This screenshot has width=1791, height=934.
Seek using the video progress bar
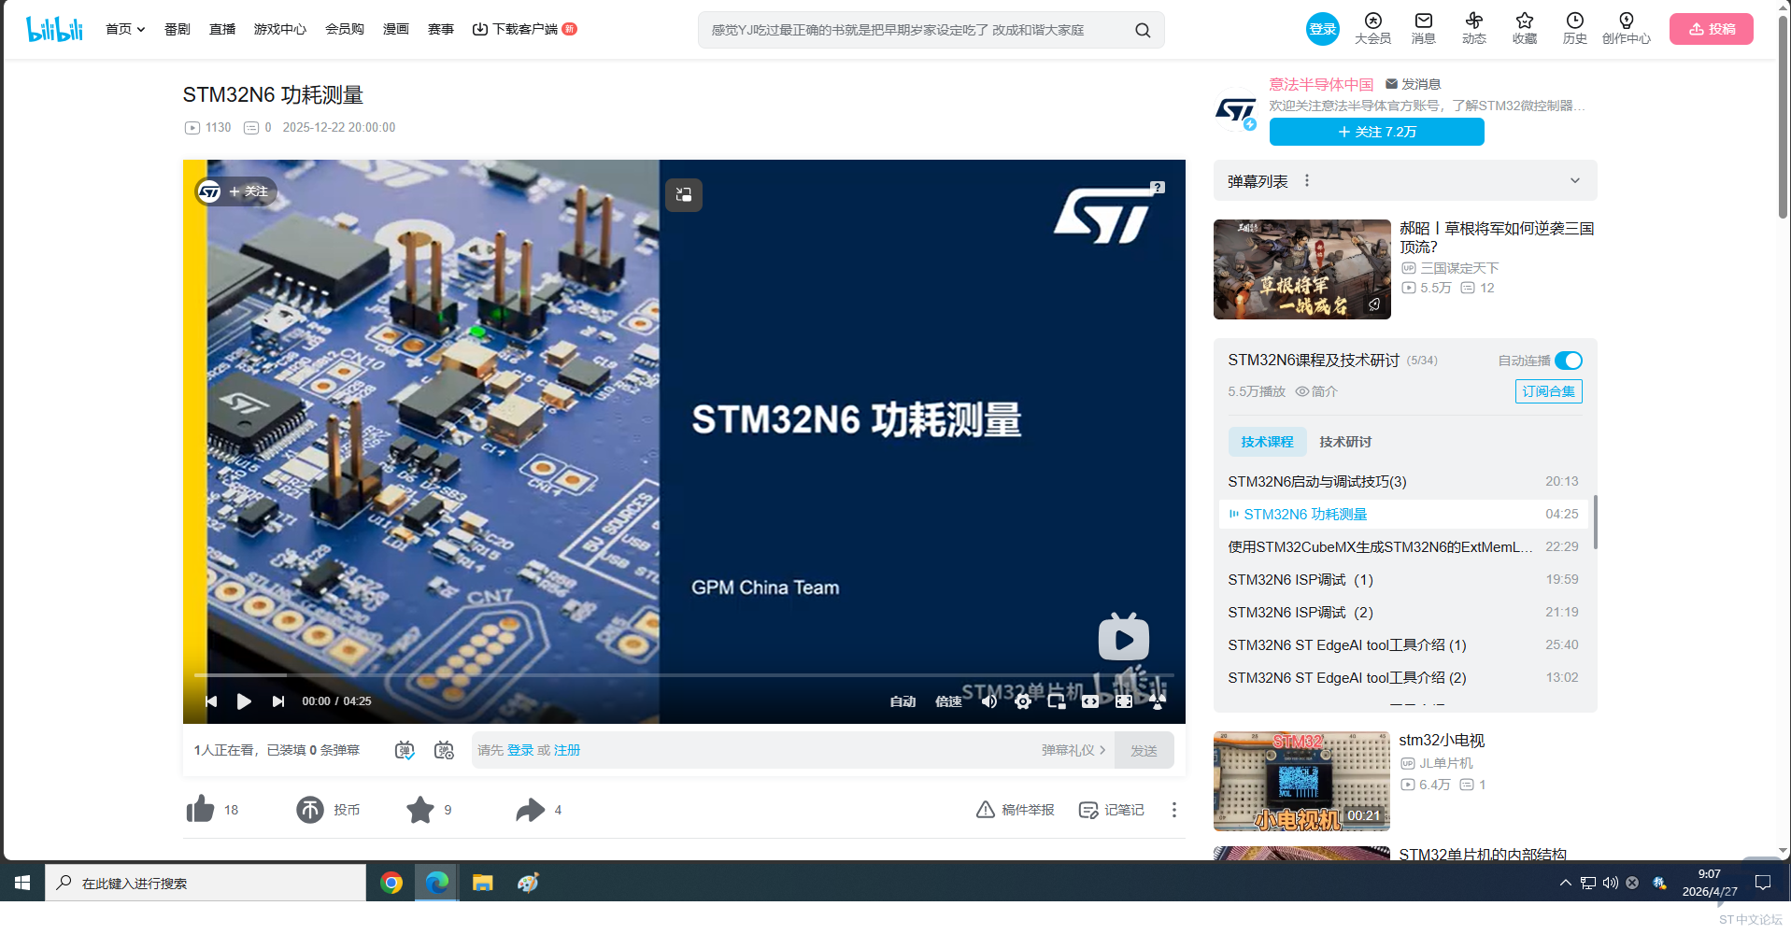coord(684,674)
